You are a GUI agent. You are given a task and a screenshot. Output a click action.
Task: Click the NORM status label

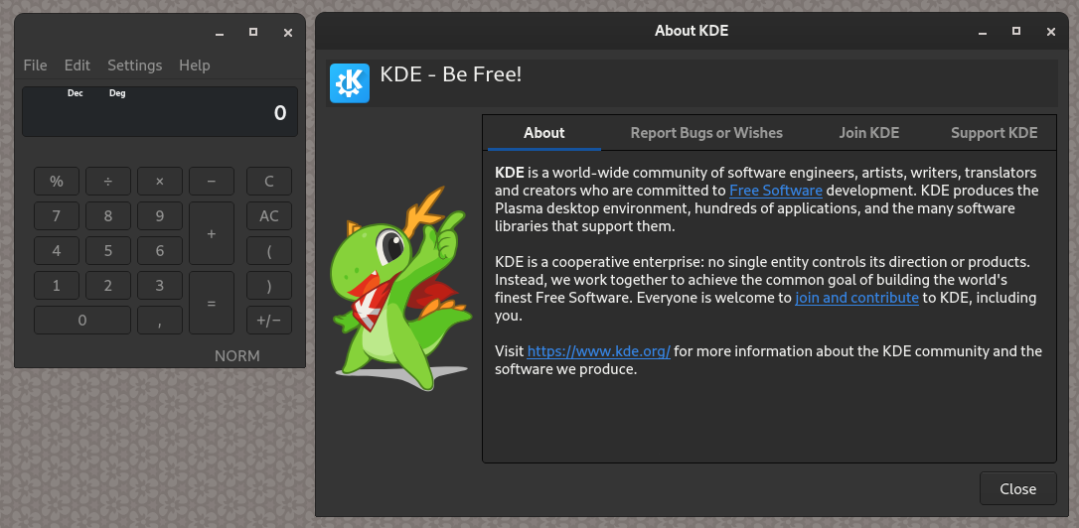pos(237,356)
